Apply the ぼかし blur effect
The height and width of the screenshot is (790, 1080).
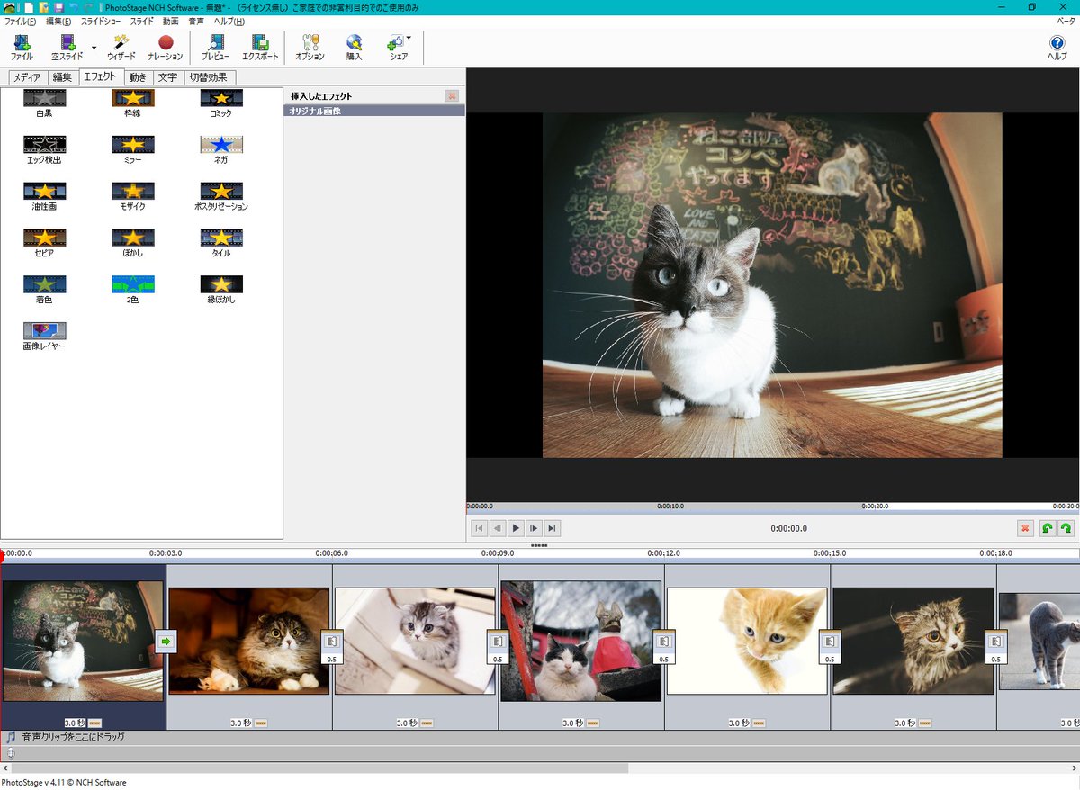pyautogui.click(x=132, y=243)
